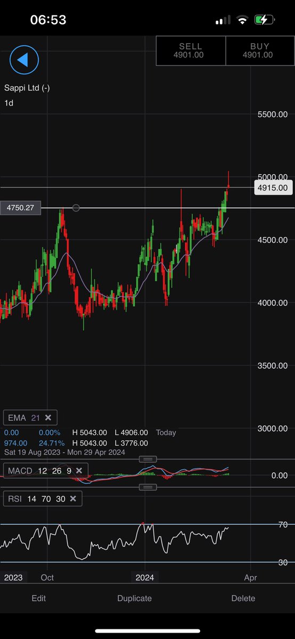
Task: Tap the BUY 4901.00 button
Action: (260, 51)
